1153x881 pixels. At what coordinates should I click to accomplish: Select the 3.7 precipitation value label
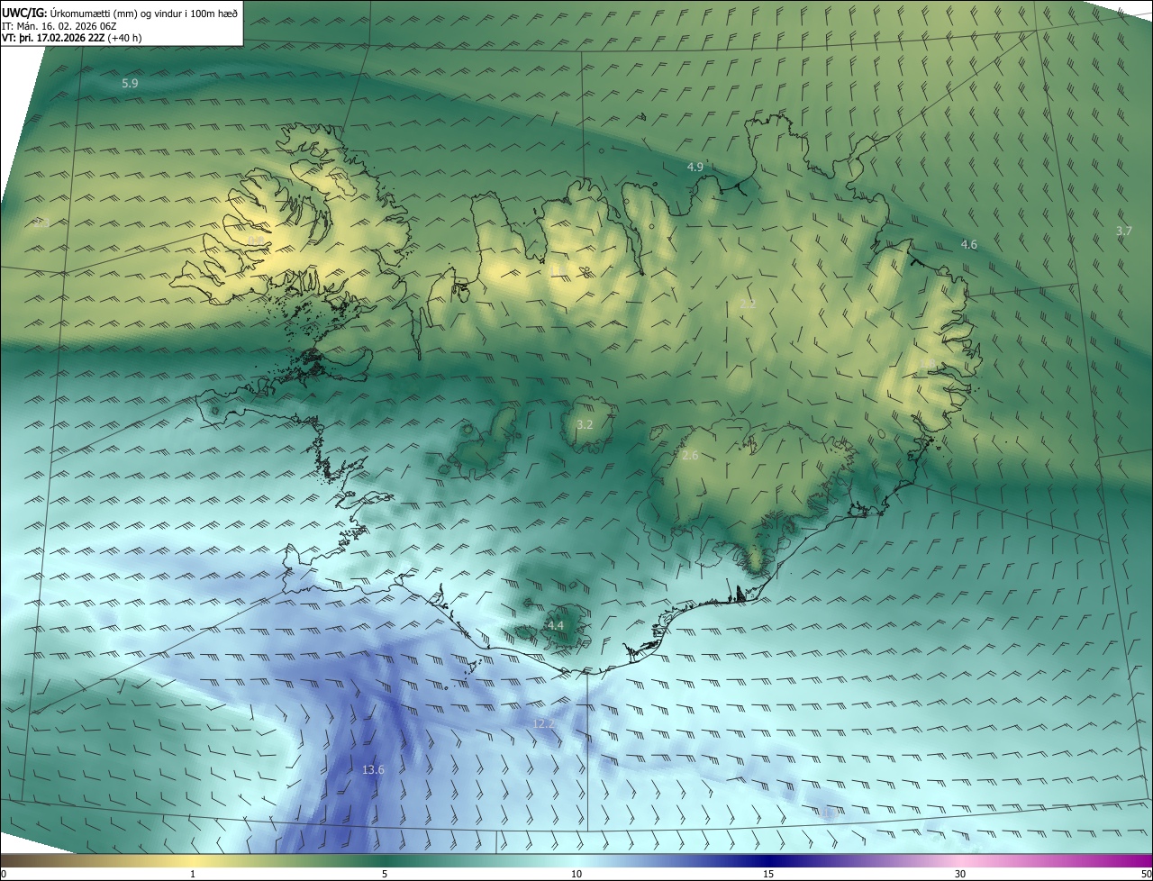(x=1123, y=232)
